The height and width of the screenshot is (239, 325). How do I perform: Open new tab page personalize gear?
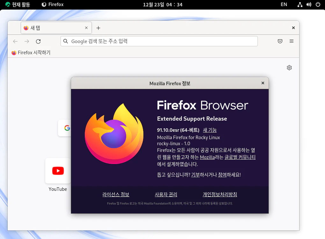coord(289,68)
